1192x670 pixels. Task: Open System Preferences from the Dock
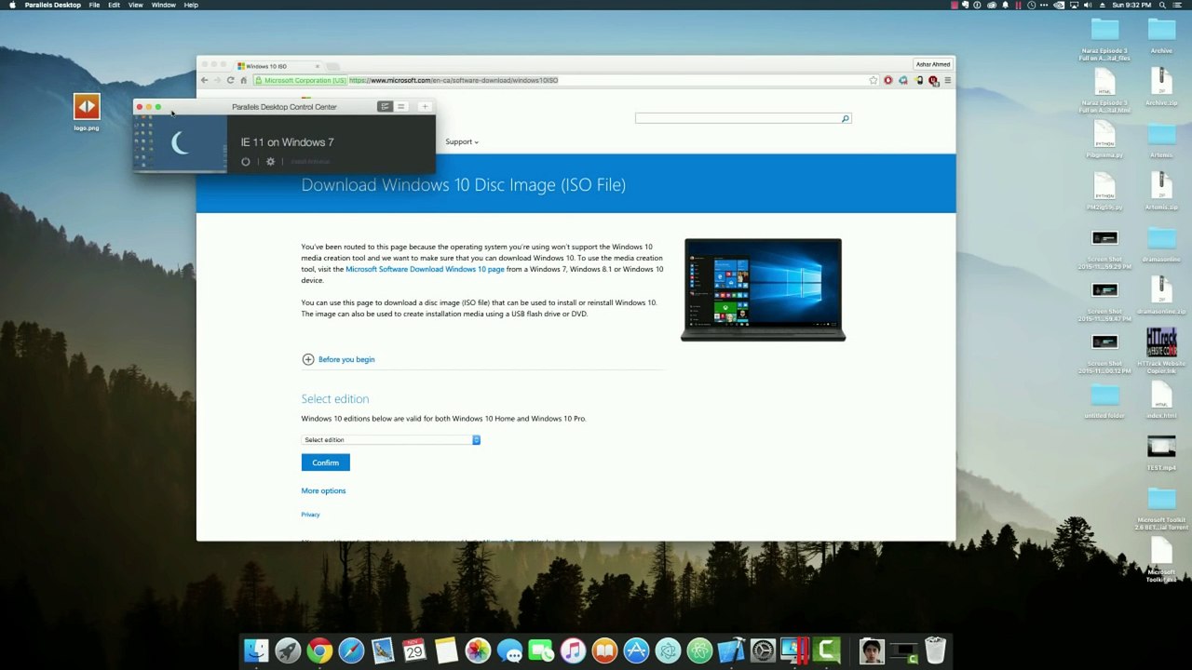pos(763,650)
